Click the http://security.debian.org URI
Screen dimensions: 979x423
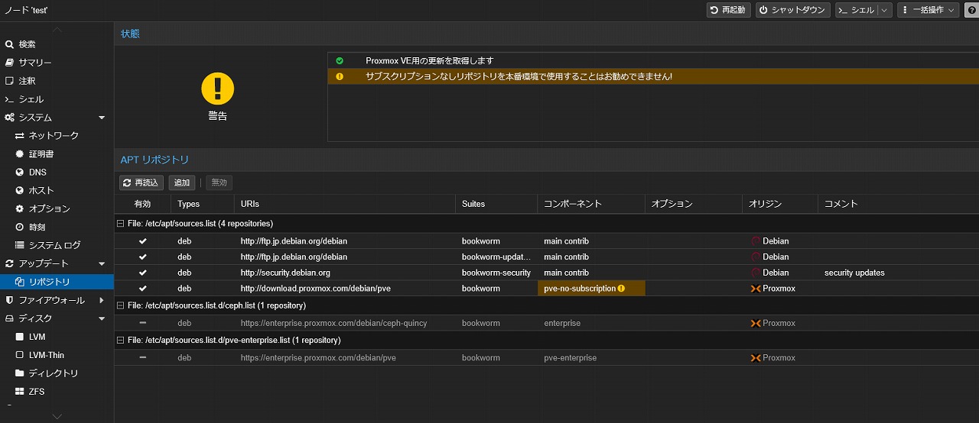[x=285, y=273]
